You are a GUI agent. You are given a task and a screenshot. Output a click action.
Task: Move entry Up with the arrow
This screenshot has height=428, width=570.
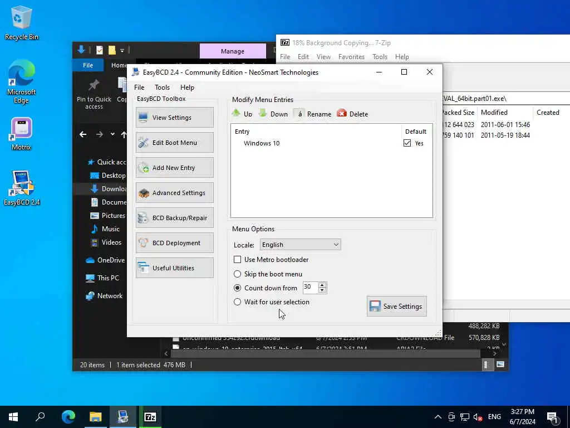(242, 114)
